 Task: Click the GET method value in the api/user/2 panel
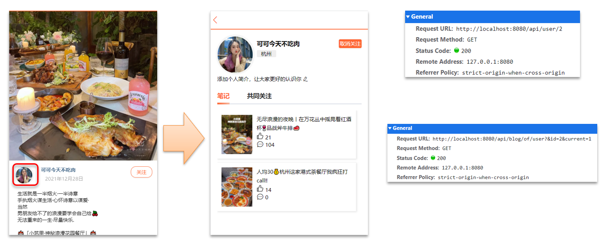pos(472,40)
